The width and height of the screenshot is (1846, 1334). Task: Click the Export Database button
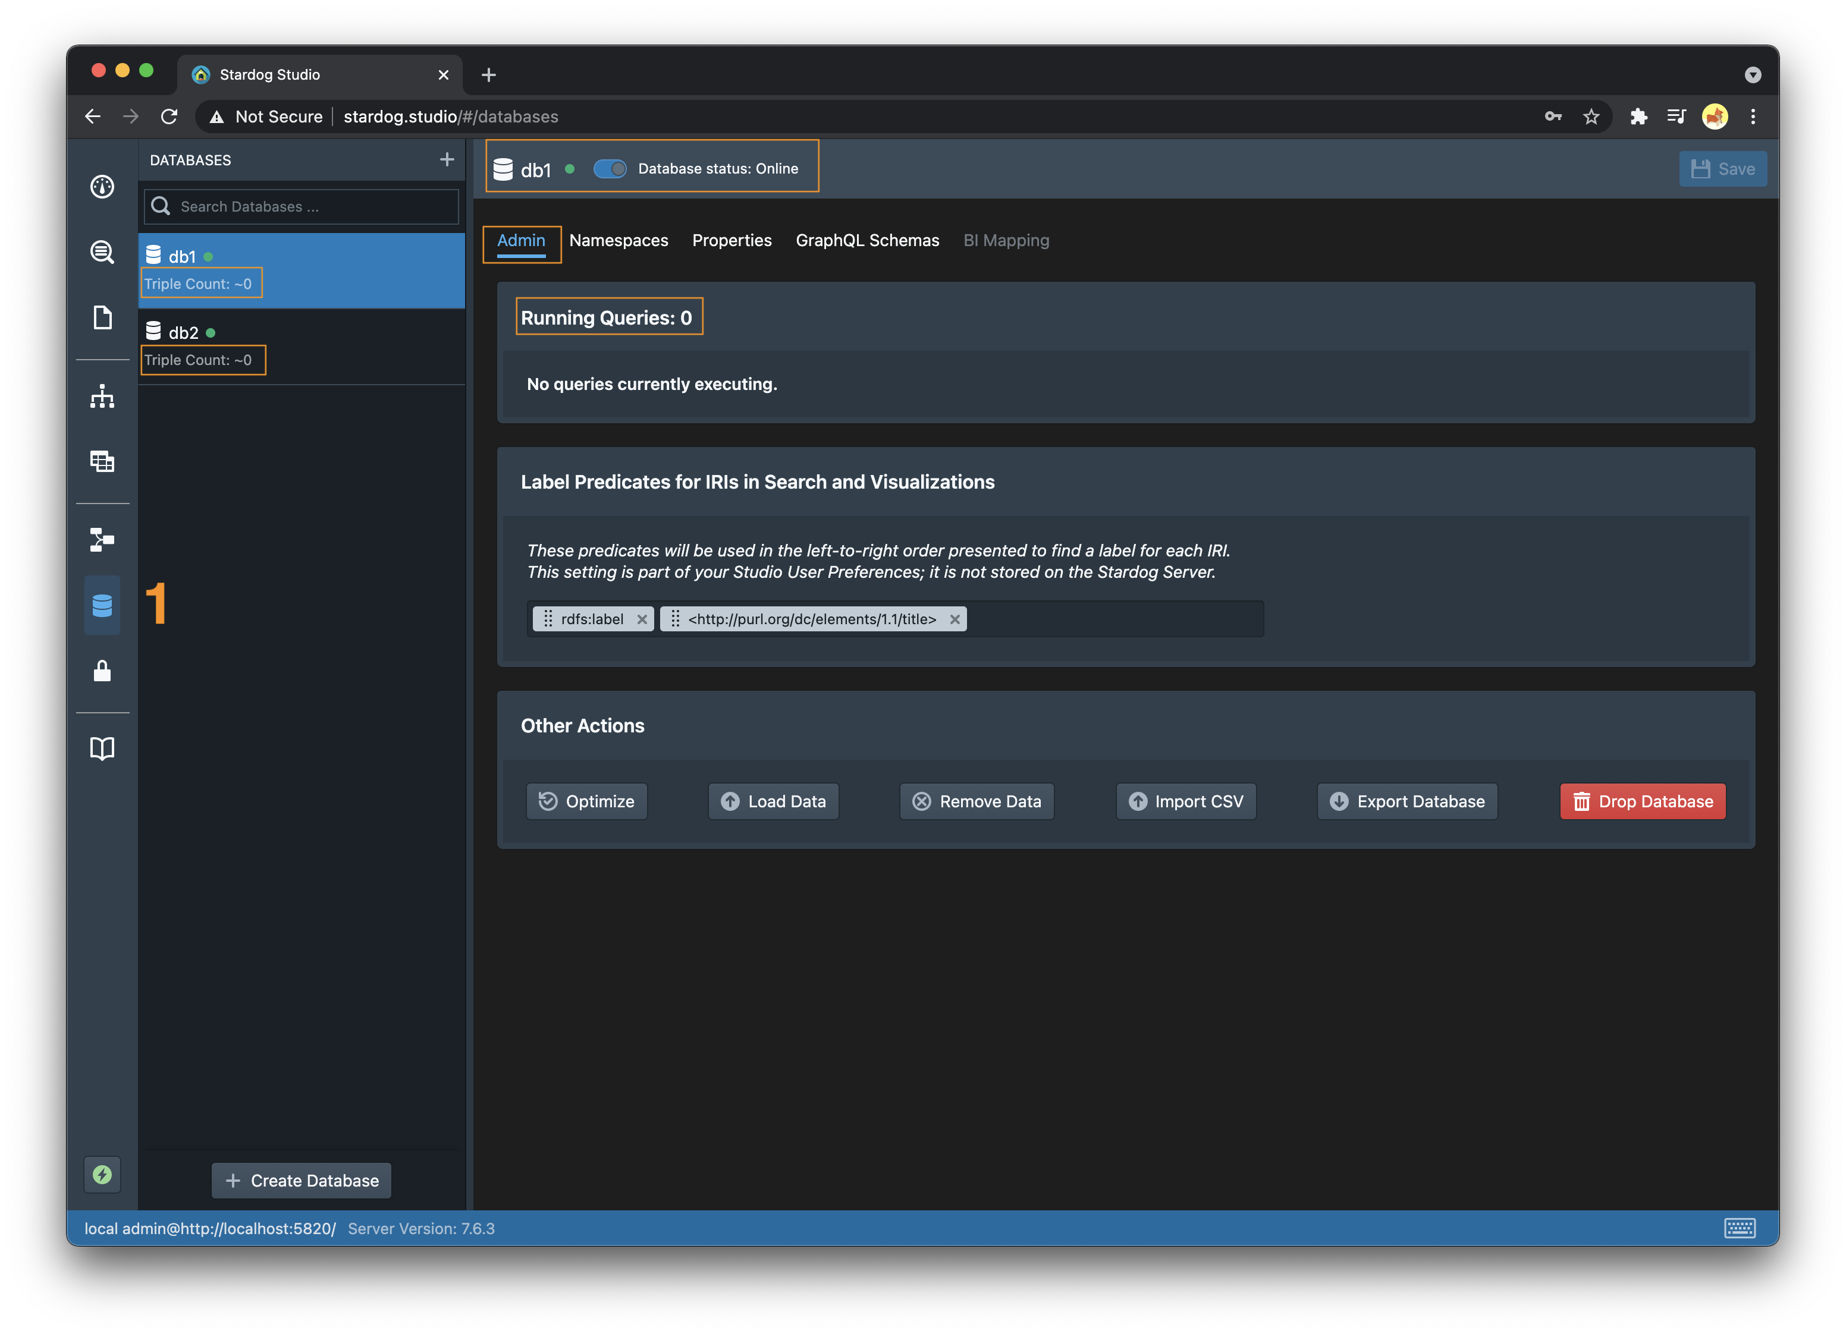pyautogui.click(x=1407, y=801)
